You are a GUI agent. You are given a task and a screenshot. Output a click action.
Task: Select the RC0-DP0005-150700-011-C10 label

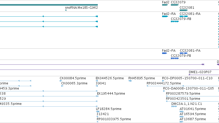187,78
